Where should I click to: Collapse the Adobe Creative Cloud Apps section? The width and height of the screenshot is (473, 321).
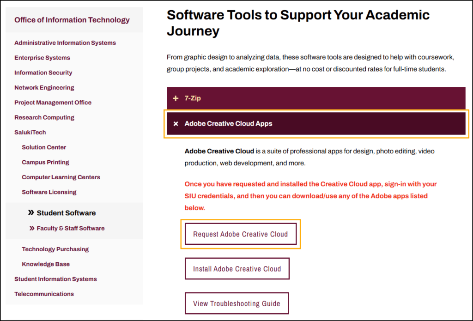(316, 124)
